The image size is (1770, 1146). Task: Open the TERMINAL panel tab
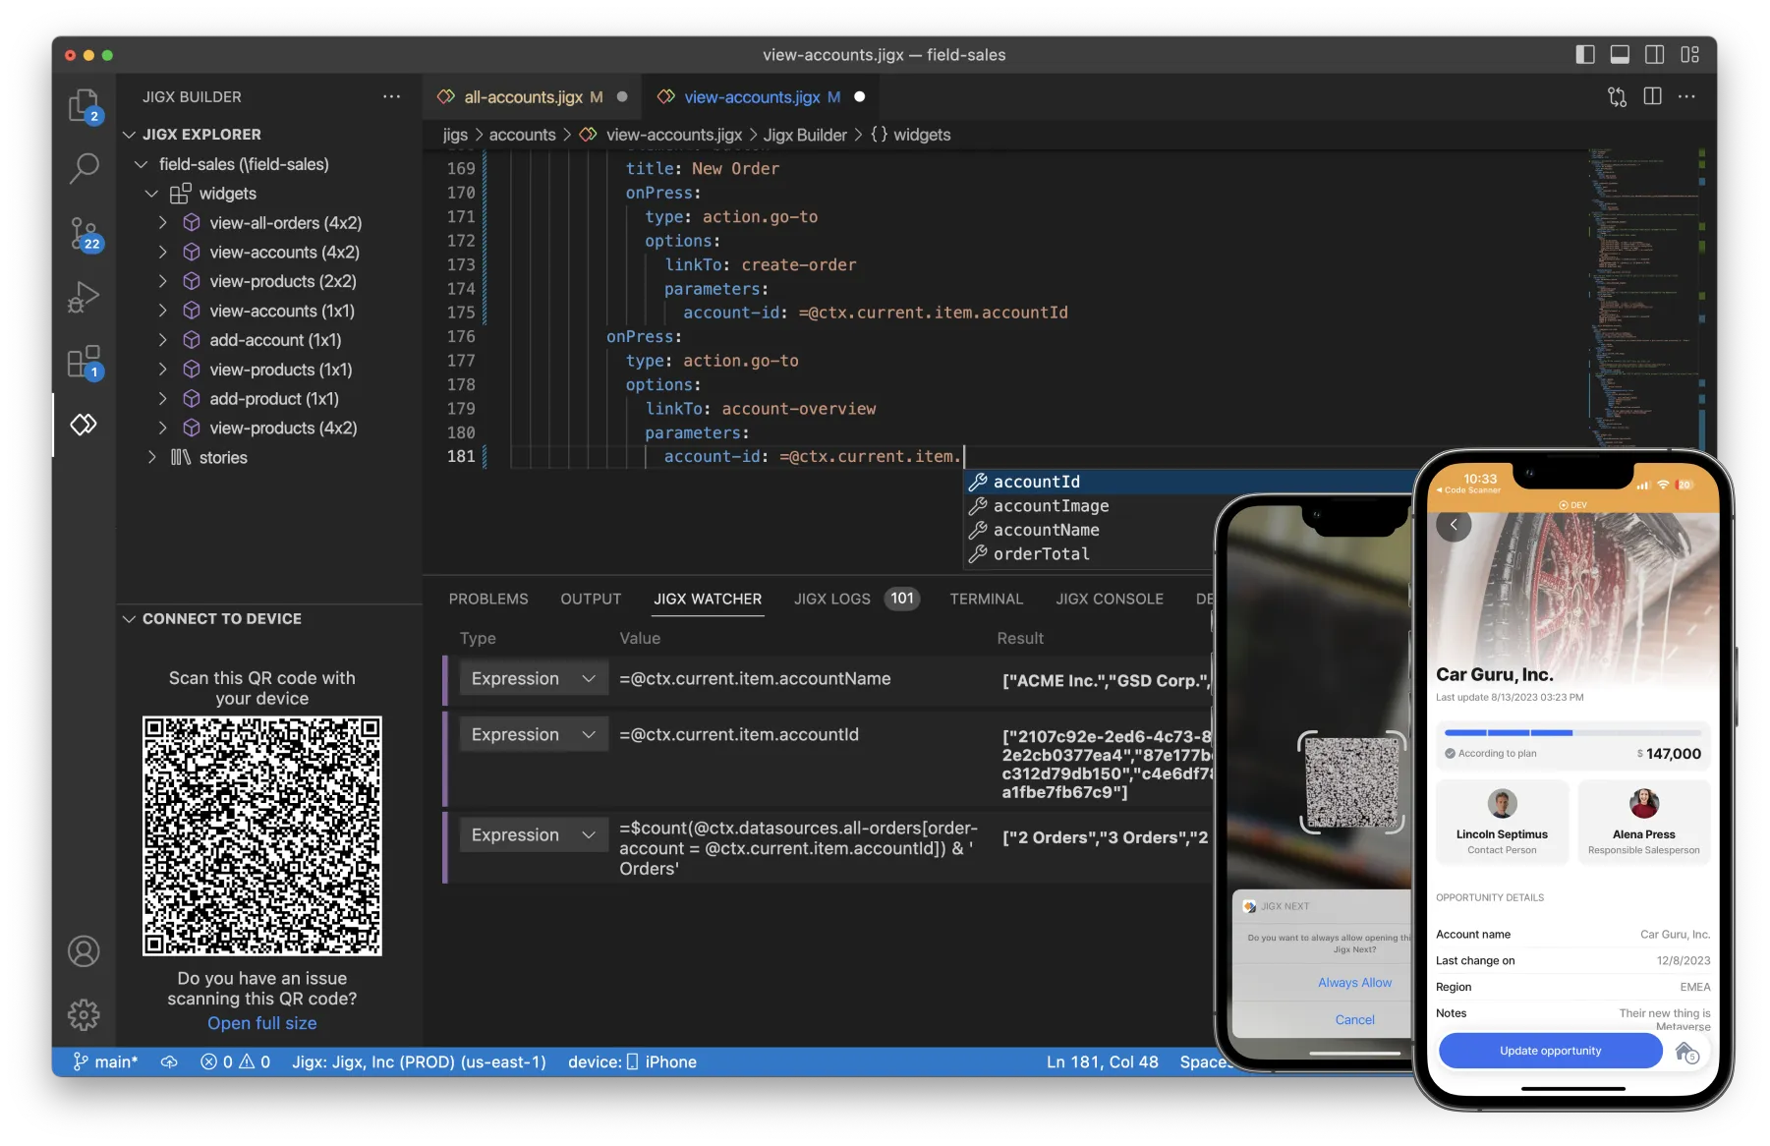(986, 599)
